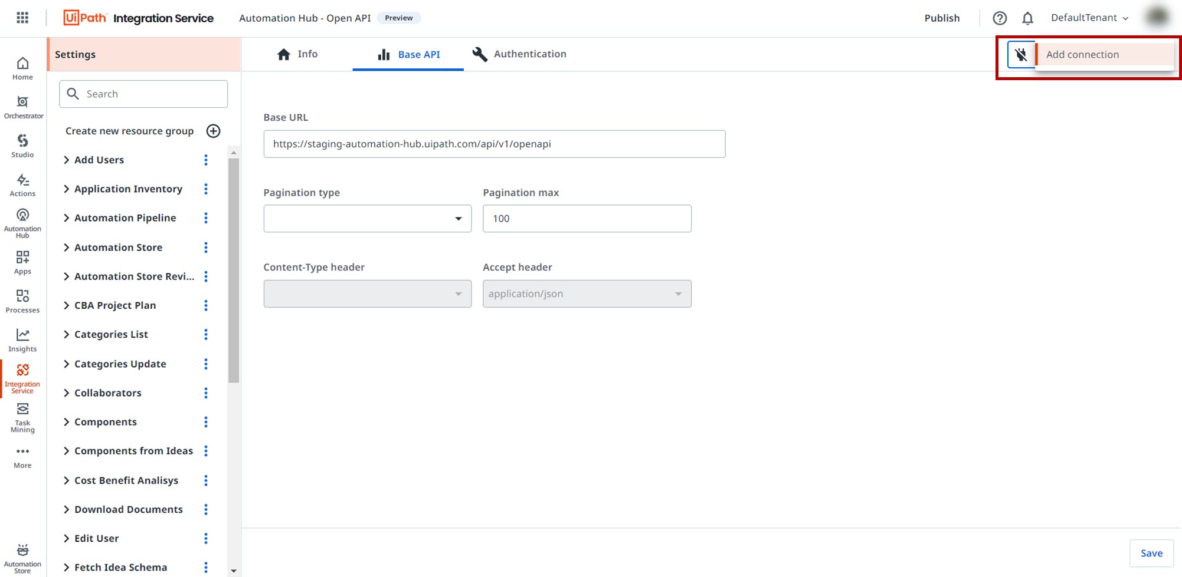The width and height of the screenshot is (1182, 577).
Task: Open the DefaultTenant dropdown
Action: 1089,18
